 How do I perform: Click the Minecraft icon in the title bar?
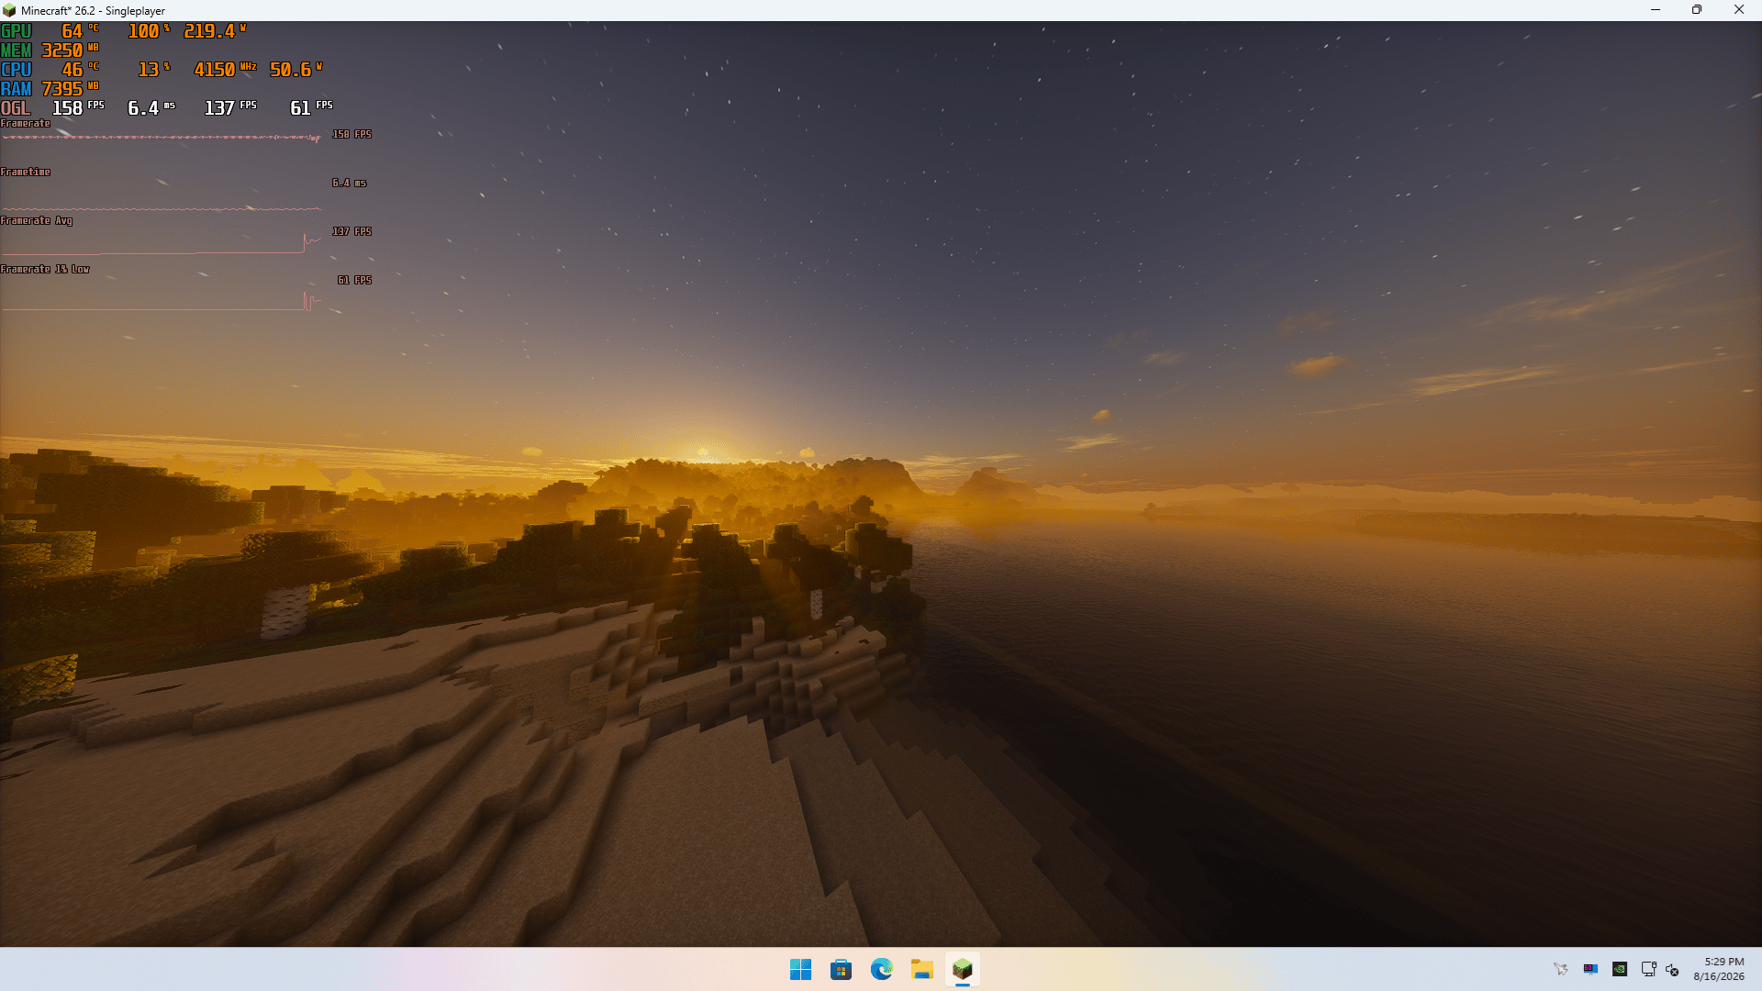9,10
